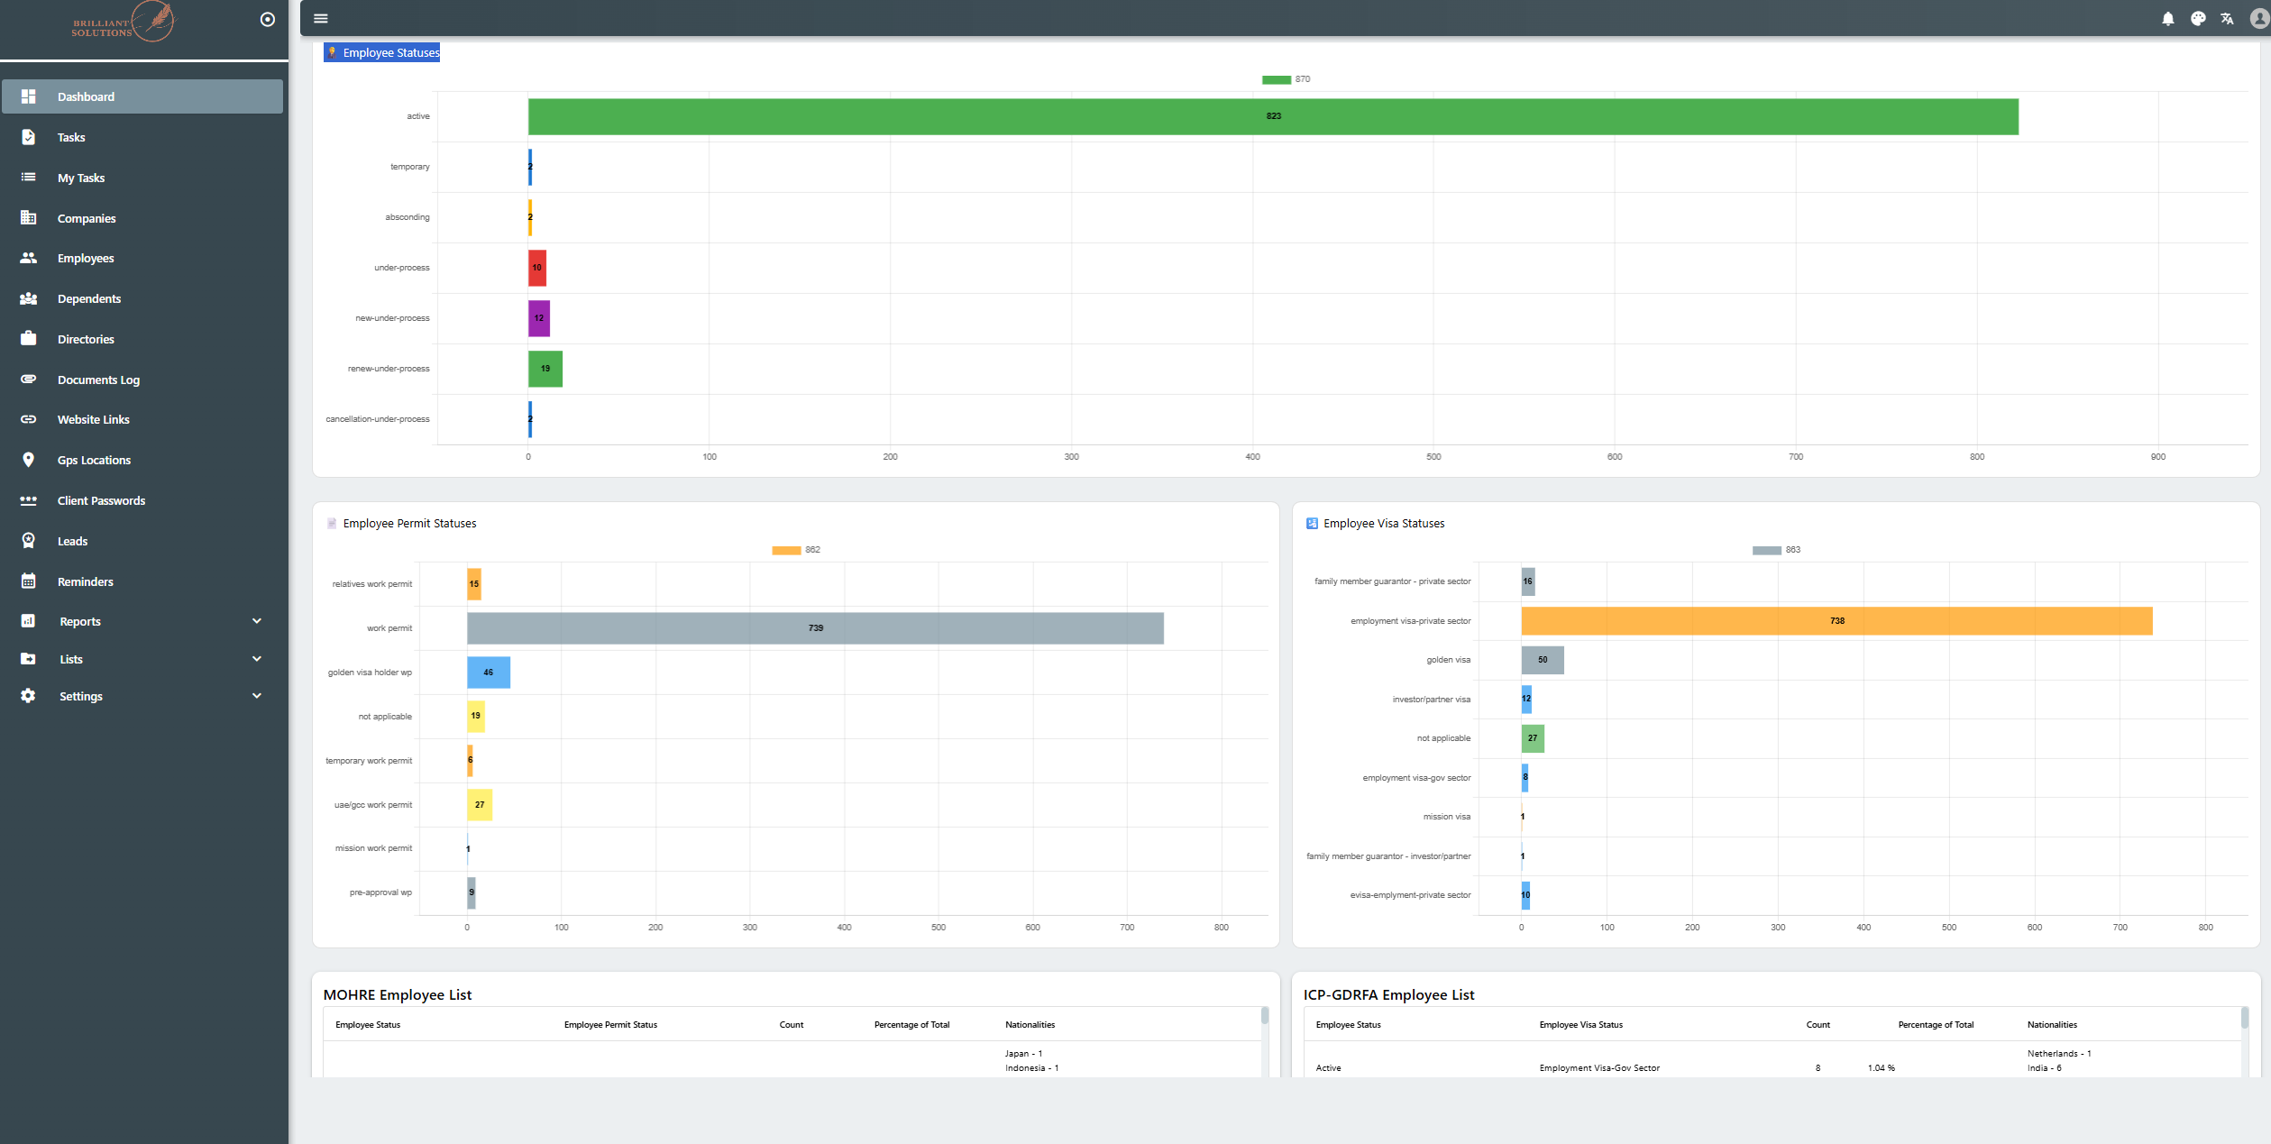This screenshot has height=1144, width=2271.
Task: Open the notifications bell icon
Action: pos(2167,19)
